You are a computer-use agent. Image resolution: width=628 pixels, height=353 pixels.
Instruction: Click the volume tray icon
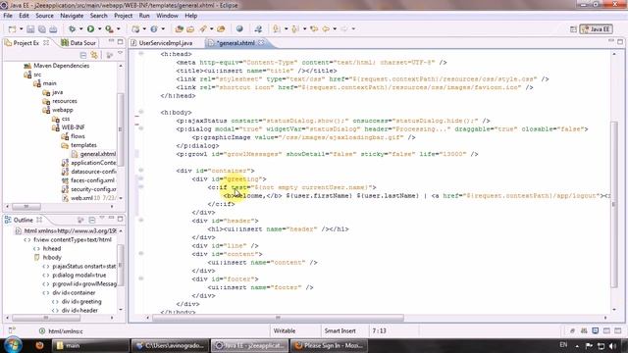point(612,346)
